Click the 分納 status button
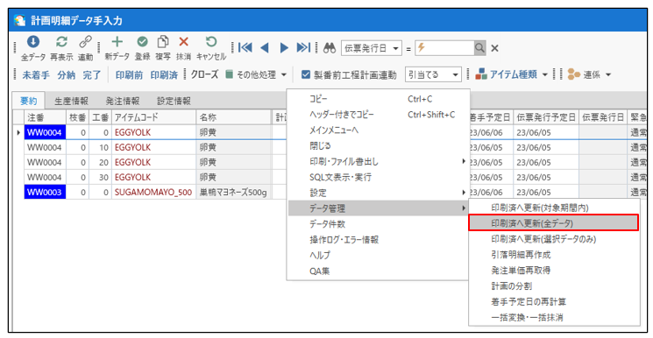 67,75
